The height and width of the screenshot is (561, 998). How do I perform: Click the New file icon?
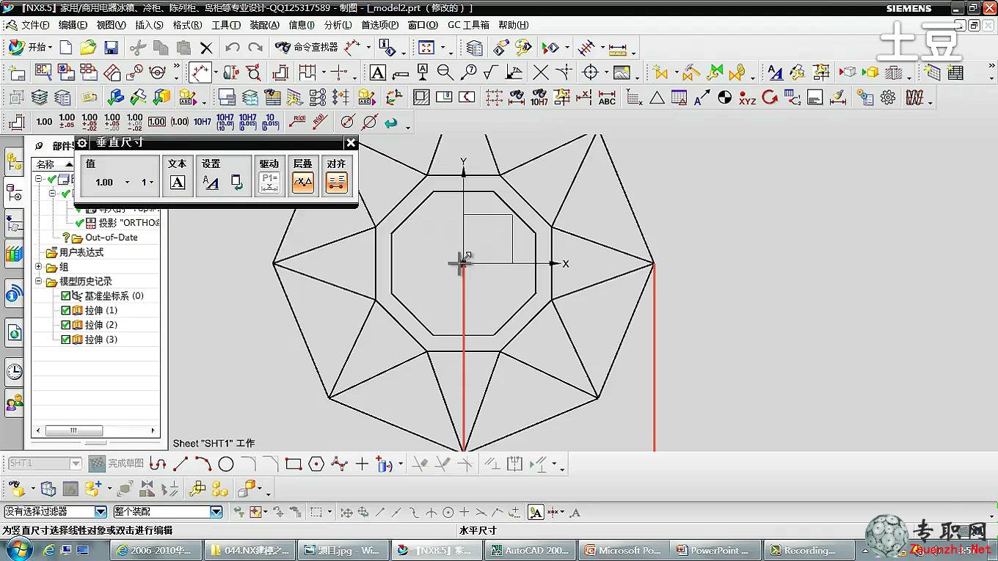[x=66, y=48]
